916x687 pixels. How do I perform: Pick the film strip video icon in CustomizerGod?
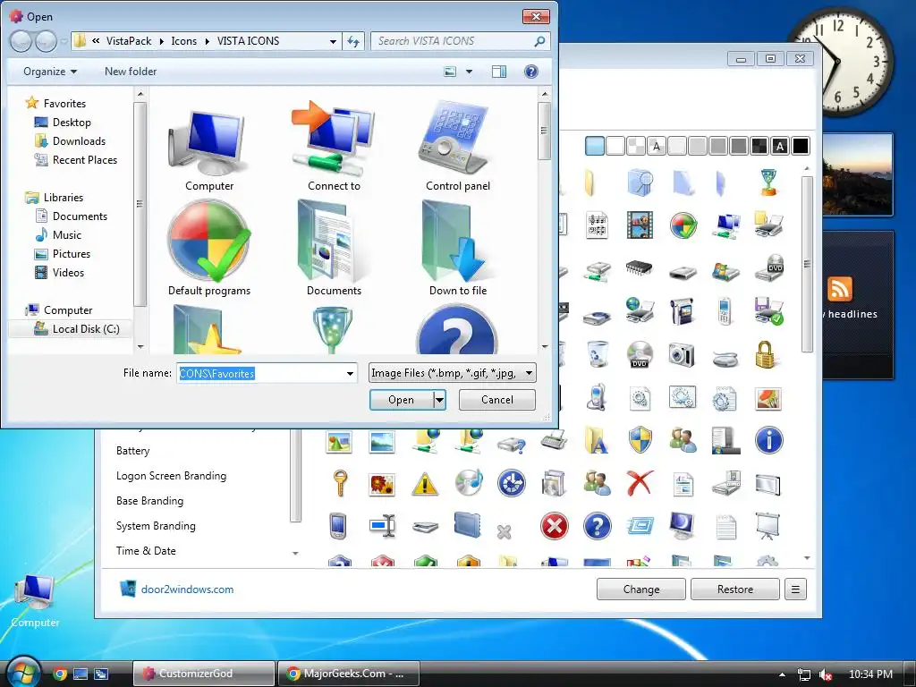(640, 225)
